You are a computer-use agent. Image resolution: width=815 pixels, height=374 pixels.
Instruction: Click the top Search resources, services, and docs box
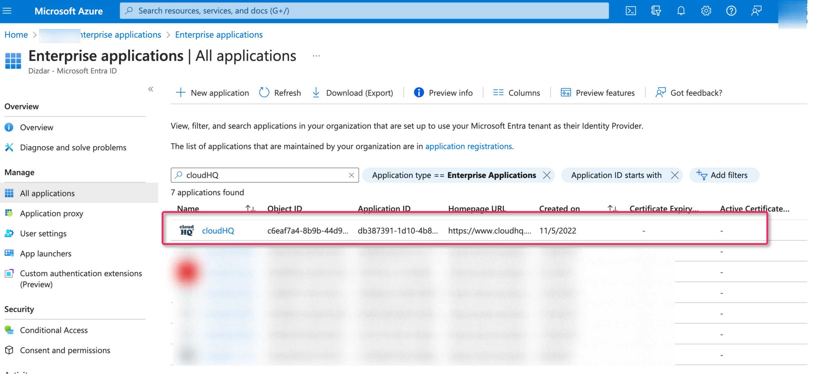364,11
